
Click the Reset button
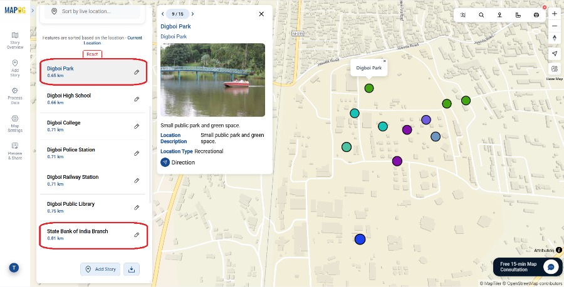click(92, 54)
